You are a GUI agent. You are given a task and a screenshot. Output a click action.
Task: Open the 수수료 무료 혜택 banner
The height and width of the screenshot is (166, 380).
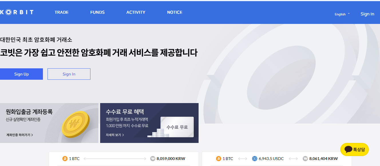[149, 123]
